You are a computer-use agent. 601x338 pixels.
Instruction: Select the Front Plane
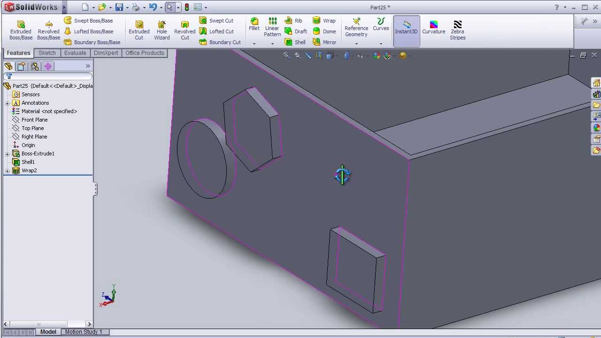click(30, 120)
